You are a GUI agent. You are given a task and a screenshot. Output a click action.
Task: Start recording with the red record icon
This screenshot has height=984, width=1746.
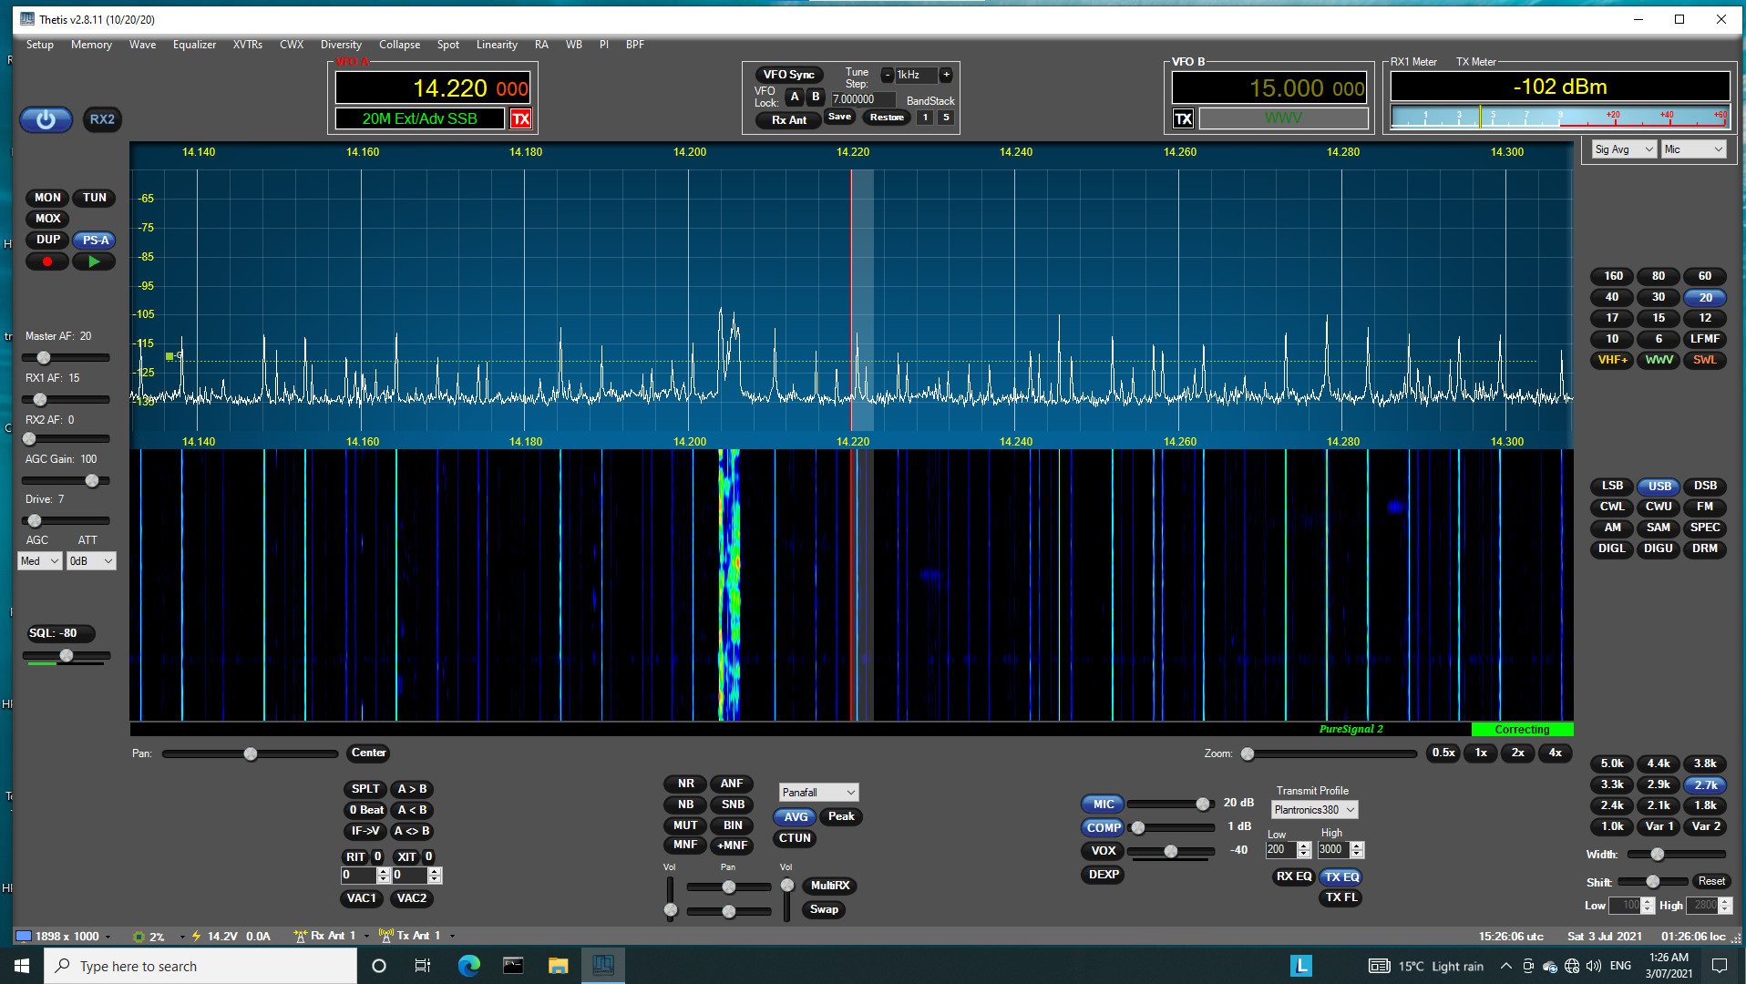pos(46,261)
